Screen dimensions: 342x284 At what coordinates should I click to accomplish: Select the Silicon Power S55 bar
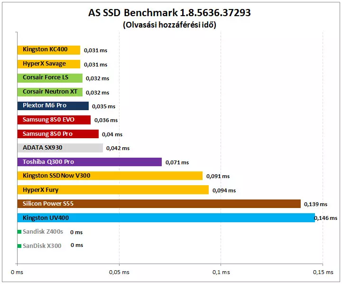159,204
